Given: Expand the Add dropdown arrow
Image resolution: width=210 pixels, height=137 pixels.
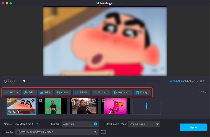Looking at the screenshot, I should pyautogui.click(x=18, y=92).
